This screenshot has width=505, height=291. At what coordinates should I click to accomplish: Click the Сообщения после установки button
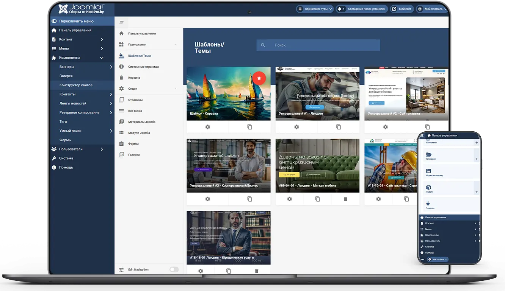362,9
